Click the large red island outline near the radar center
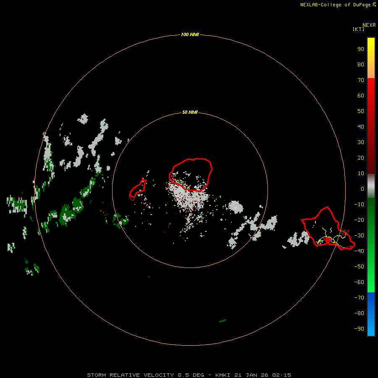378x378 pixels. pyautogui.click(x=190, y=175)
